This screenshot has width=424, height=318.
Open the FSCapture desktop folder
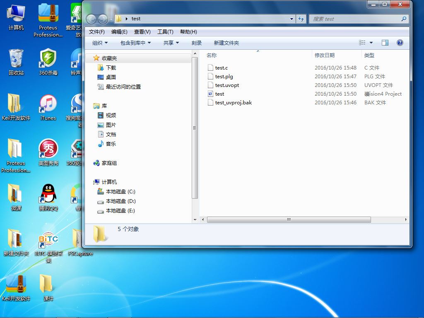coord(80,243)
